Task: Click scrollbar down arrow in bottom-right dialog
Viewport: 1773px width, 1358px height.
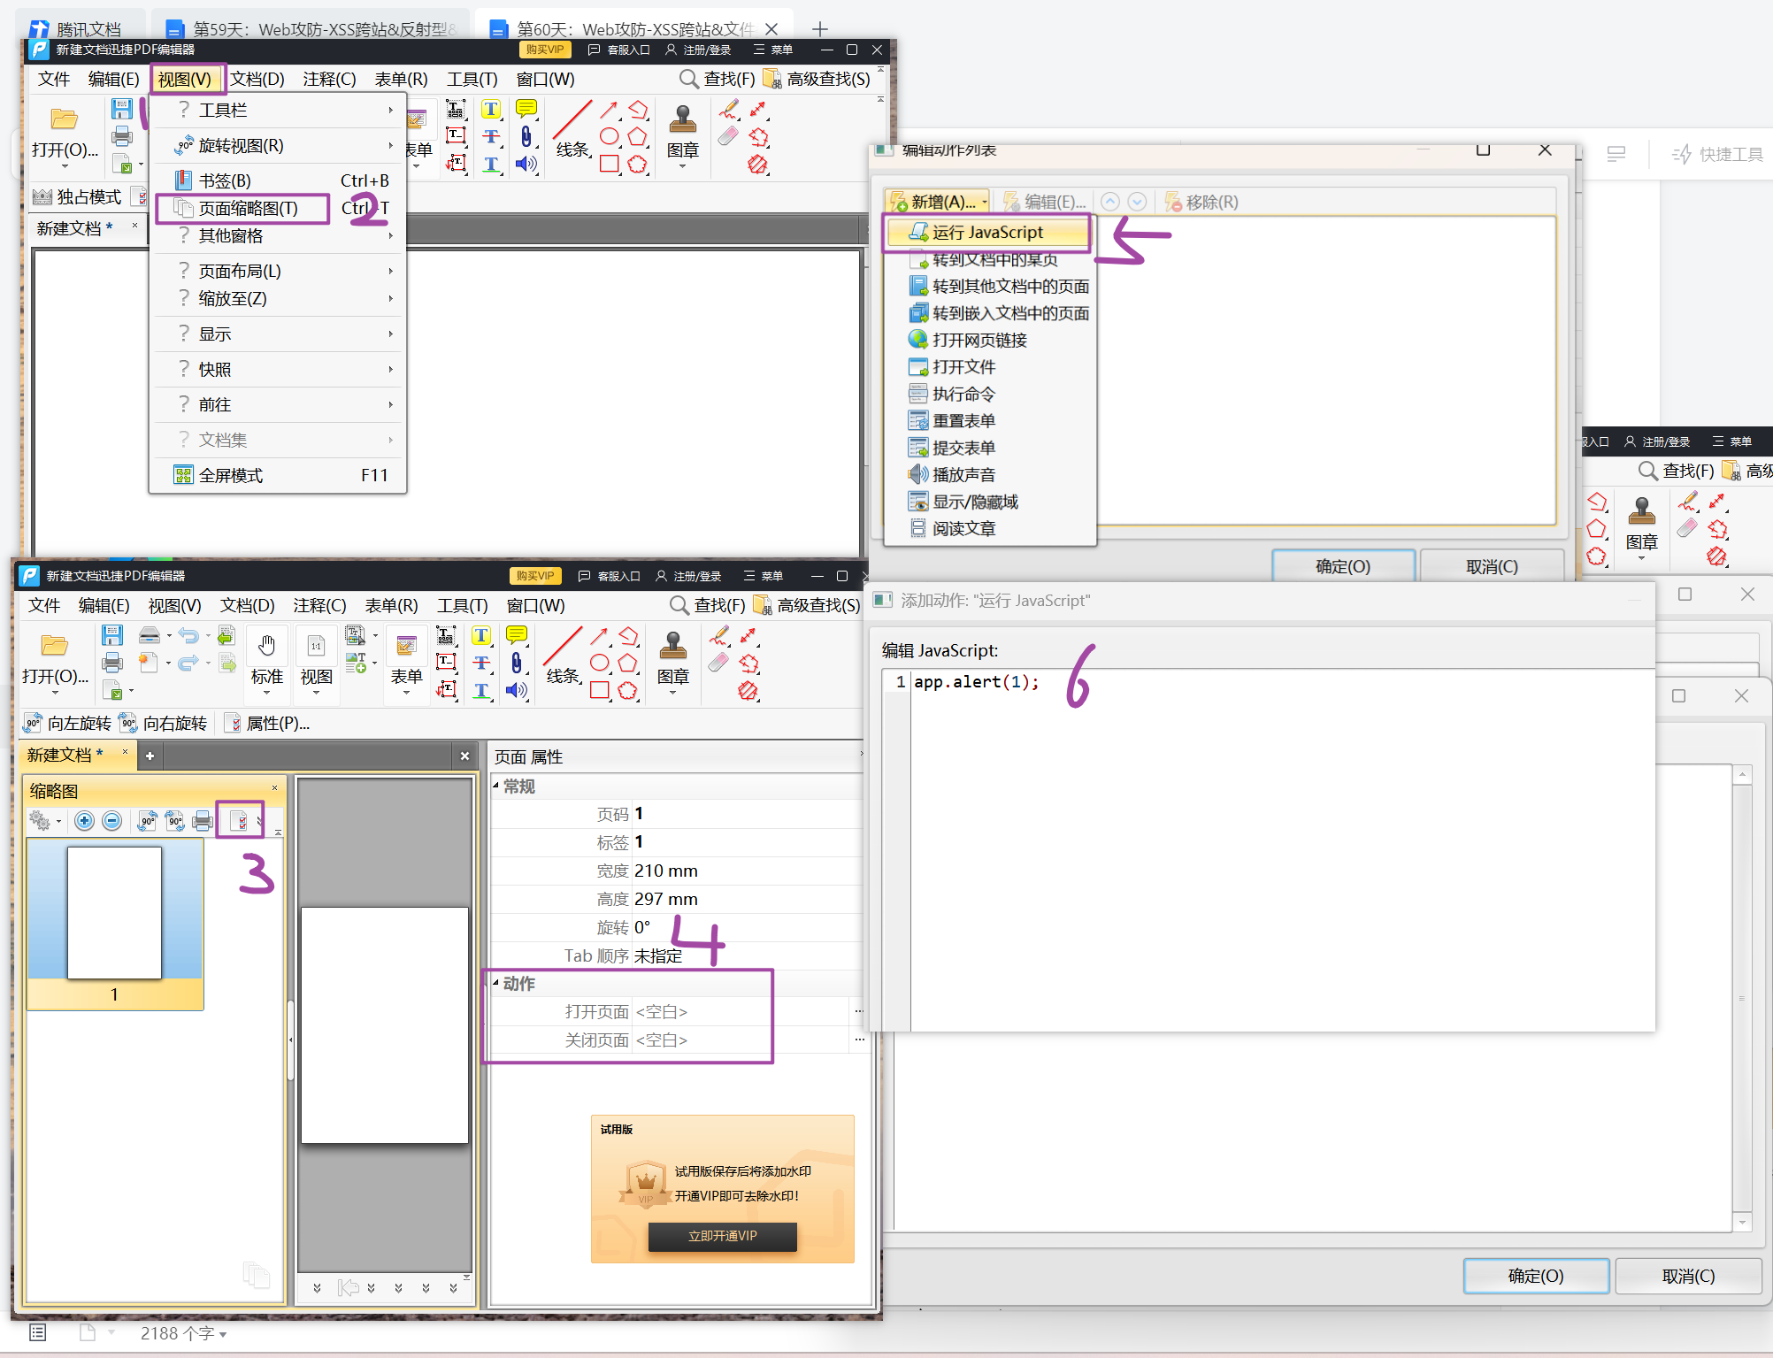Action: (x=1742, y=1223)
